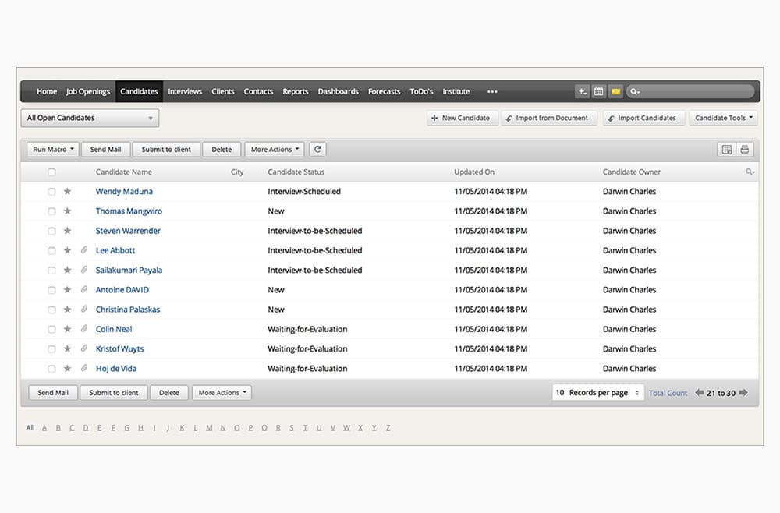Check the box for Lee Abbott
The width and height of the screenshot is (780, 513).
[x=51, y=250]
